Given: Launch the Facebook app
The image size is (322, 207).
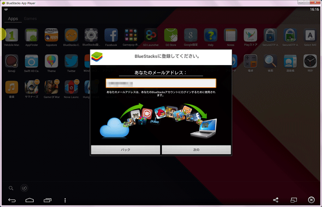Looking at the screenshot, I should [x=111, y=35].
